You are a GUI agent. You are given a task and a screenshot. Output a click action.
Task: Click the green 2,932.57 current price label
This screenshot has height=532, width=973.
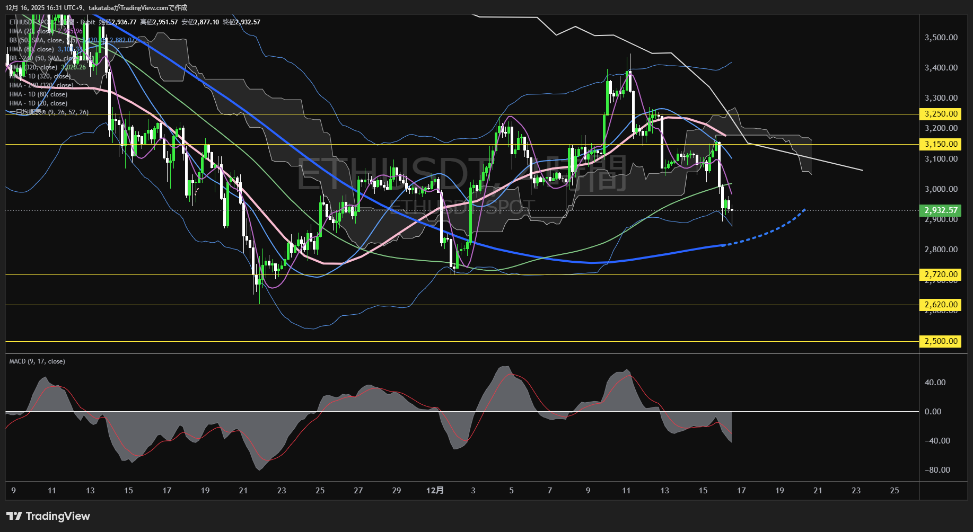(x=941, y=210)
